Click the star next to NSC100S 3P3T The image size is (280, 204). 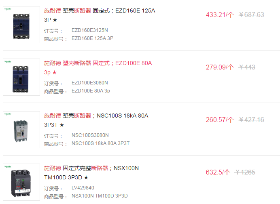point(62,125)
